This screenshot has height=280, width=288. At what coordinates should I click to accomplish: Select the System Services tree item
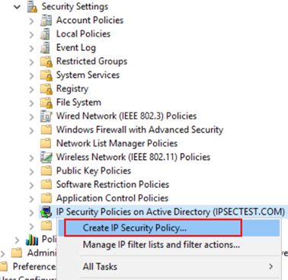click(x=88, y=75)
